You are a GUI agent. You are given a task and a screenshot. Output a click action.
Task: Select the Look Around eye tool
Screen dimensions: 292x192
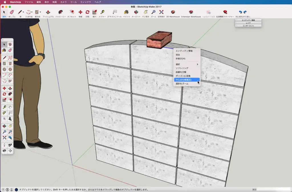coord(4,151)
